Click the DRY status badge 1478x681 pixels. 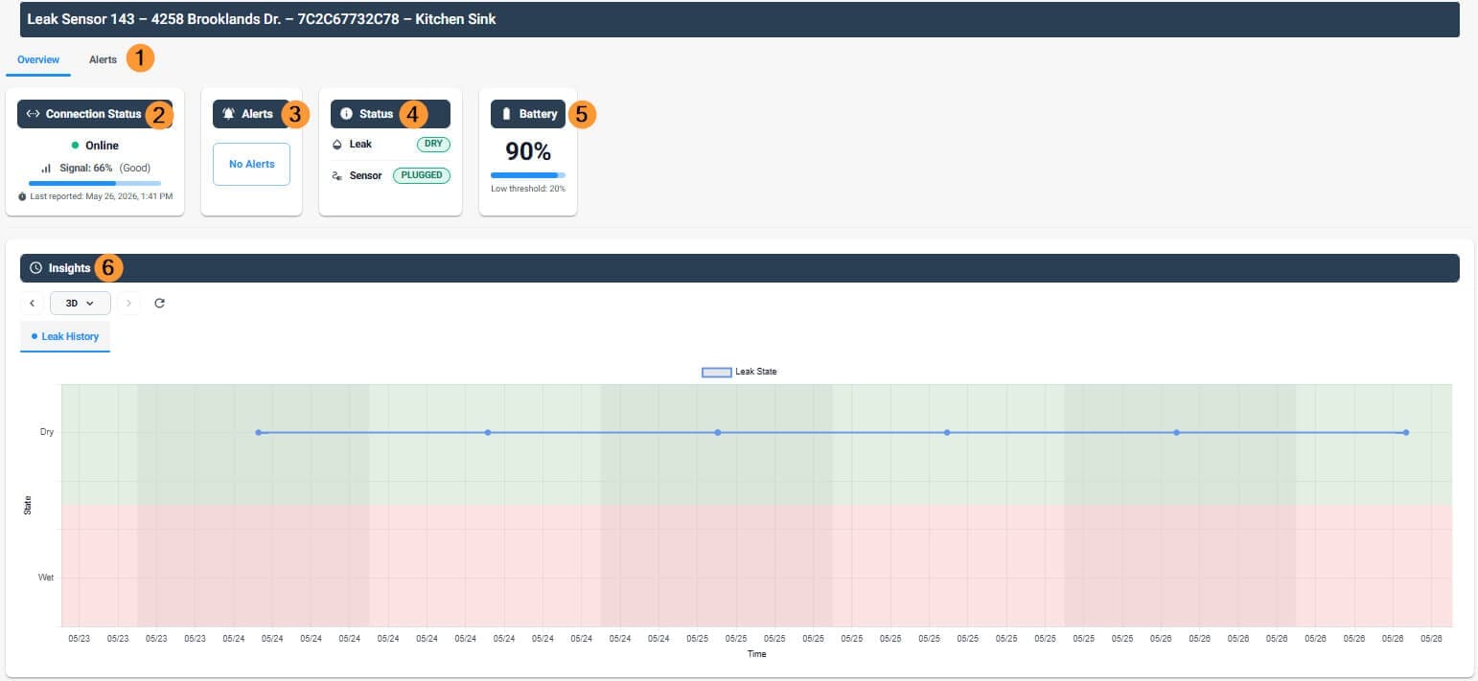(433, 144)
